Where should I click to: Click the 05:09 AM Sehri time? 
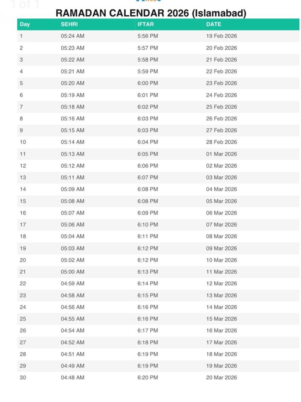pos(72,189)
